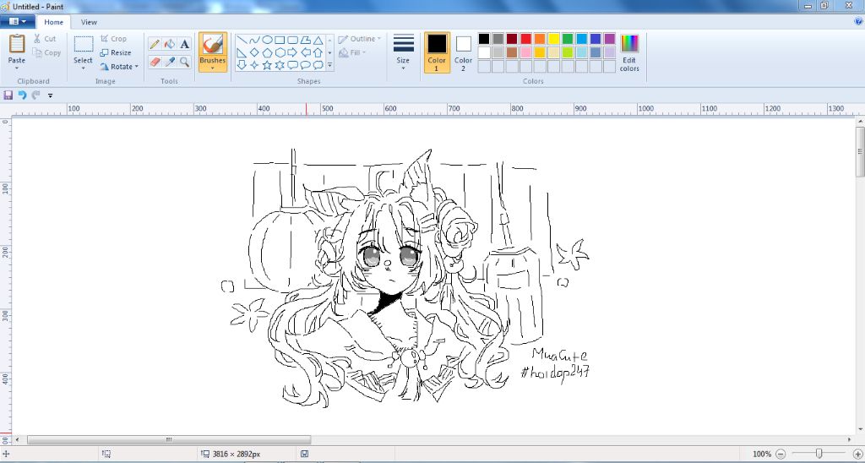This screenshot has width=865, height=463.
Task: Click the vertical scrollbar thumb
Action: (x=860, y=151)
